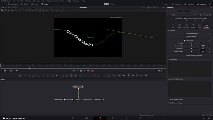Viewport: 213px width, 120px height.
Task: Go to last frame button
Action: (88, 71)
